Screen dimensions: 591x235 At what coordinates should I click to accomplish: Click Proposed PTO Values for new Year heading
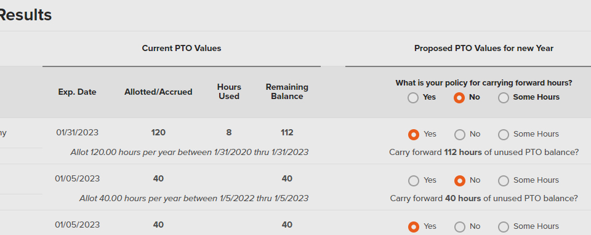[x=484, y=48]
